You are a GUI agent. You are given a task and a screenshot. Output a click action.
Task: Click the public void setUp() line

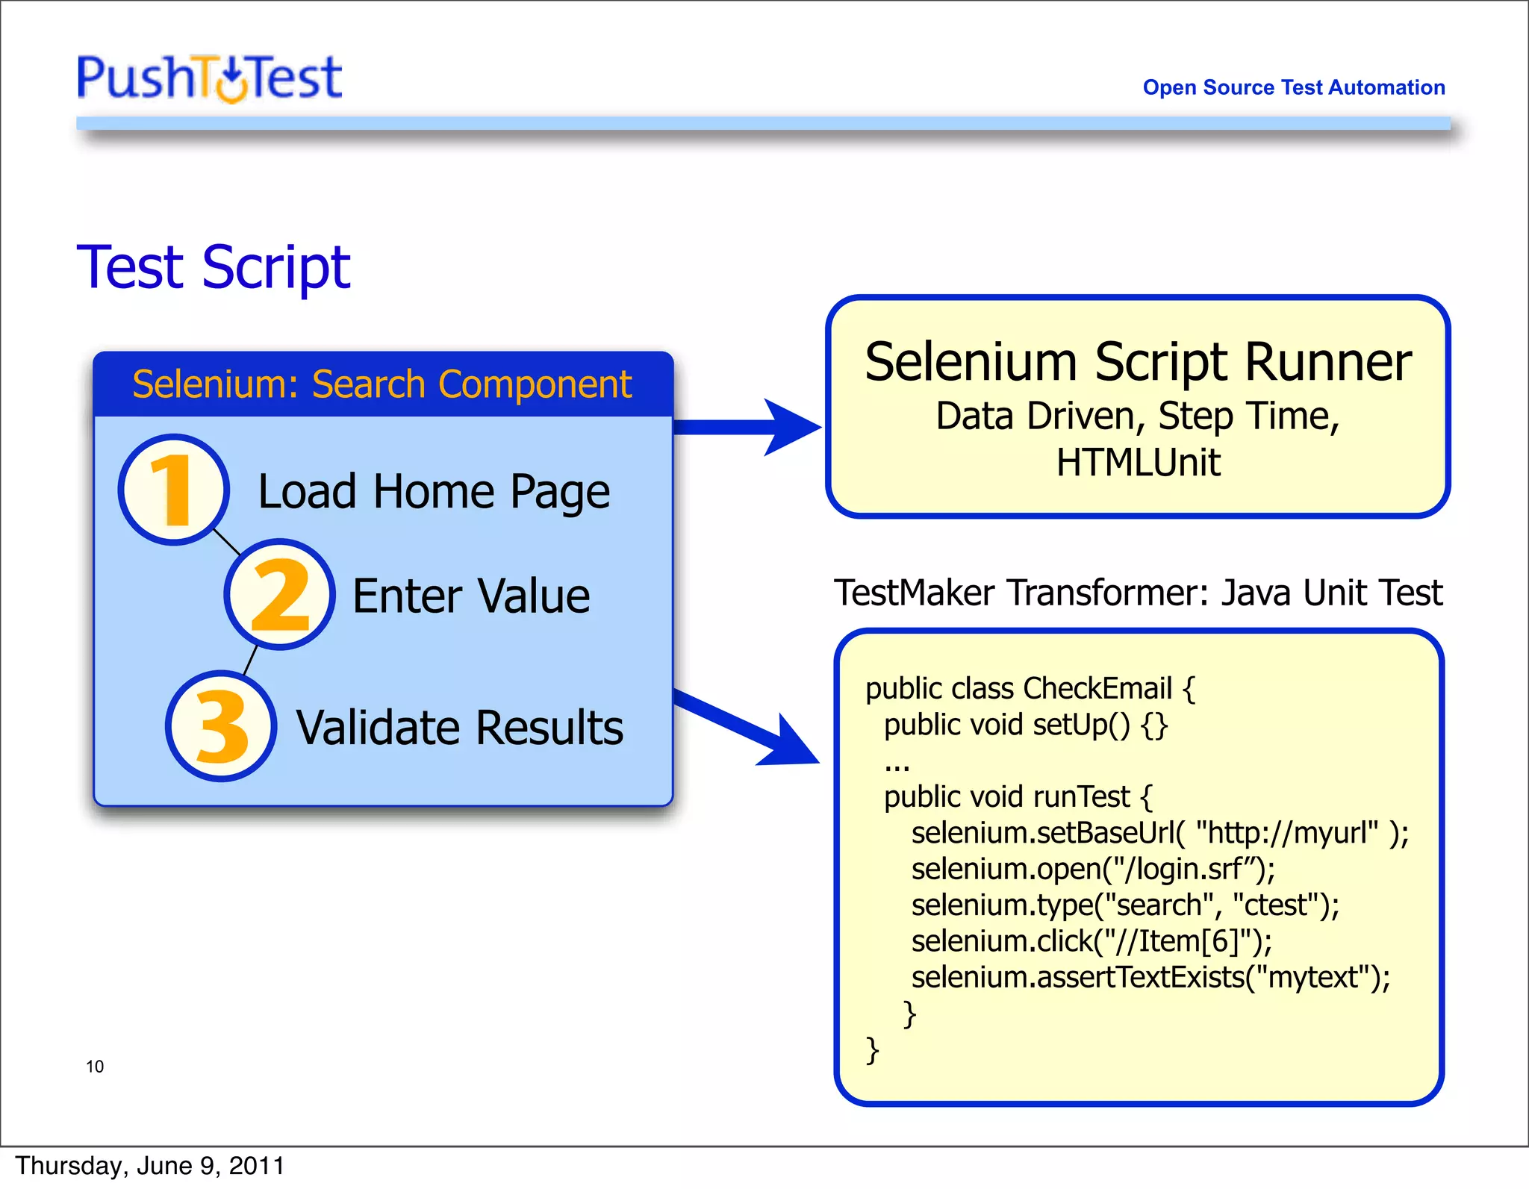1026,725
